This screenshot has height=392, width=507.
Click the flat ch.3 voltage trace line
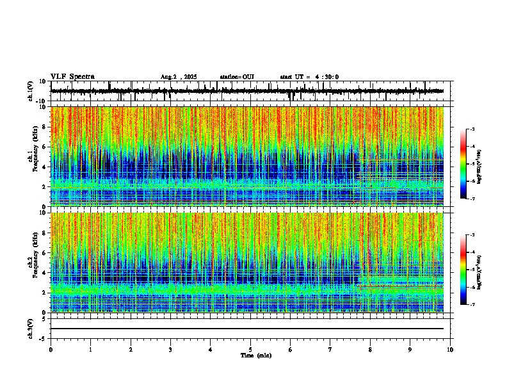coord(247,329)
